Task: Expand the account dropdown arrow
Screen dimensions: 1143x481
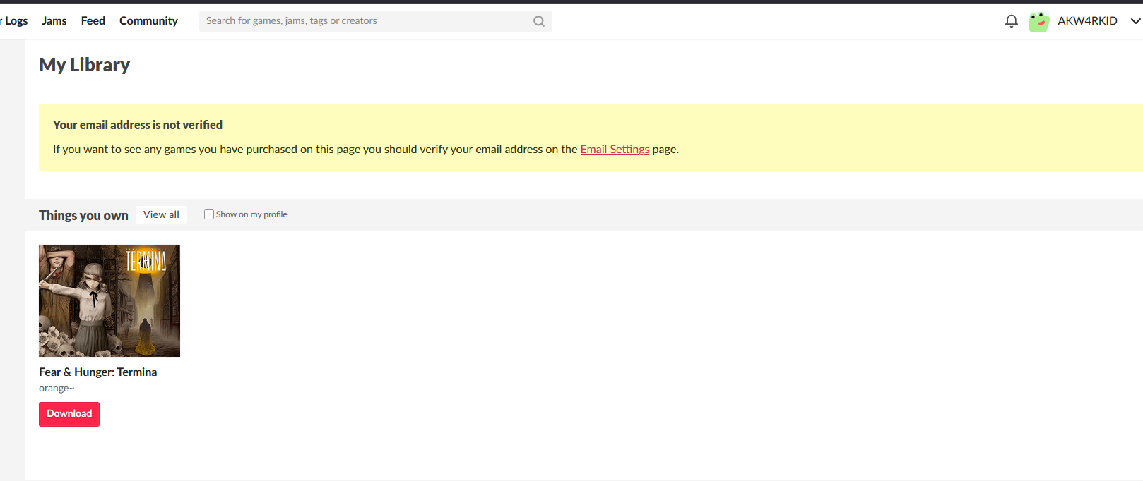Action: [x=1135, y=21]
